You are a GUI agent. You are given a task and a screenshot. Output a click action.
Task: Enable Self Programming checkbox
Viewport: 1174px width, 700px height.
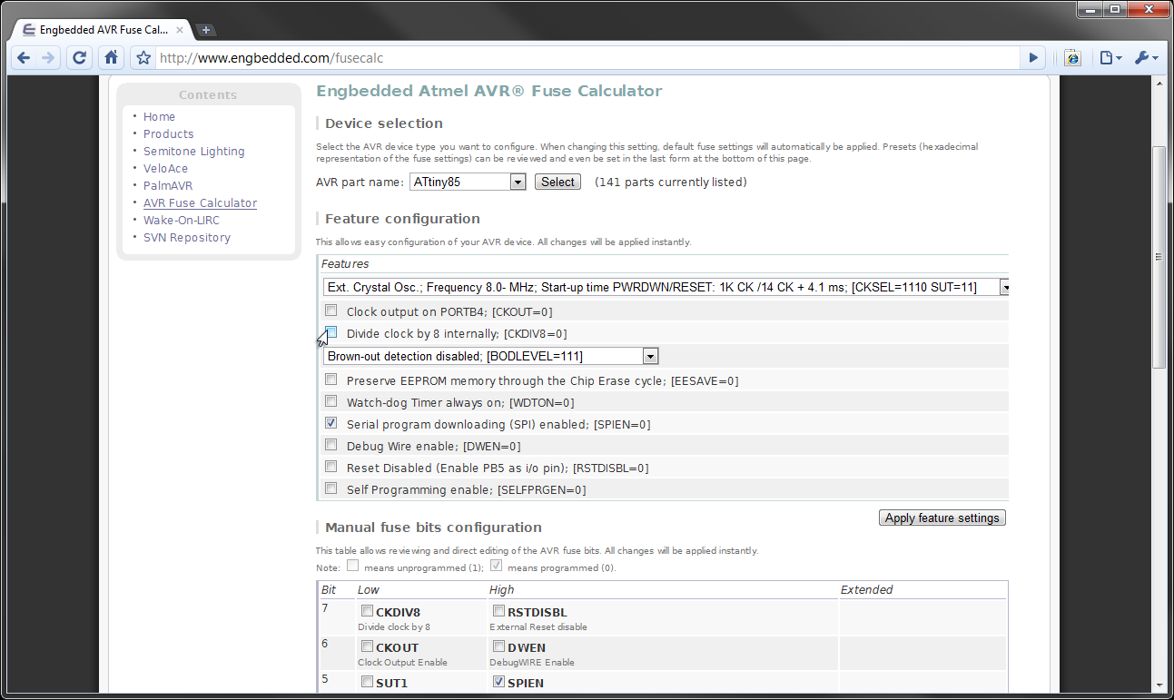(x=331, y=488)
